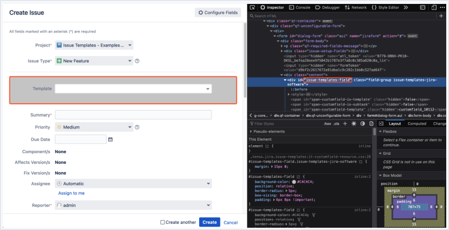Add a new CSS rule with the plus icon
The width and height of the screenshot is (449, 230).
(345, 123)
